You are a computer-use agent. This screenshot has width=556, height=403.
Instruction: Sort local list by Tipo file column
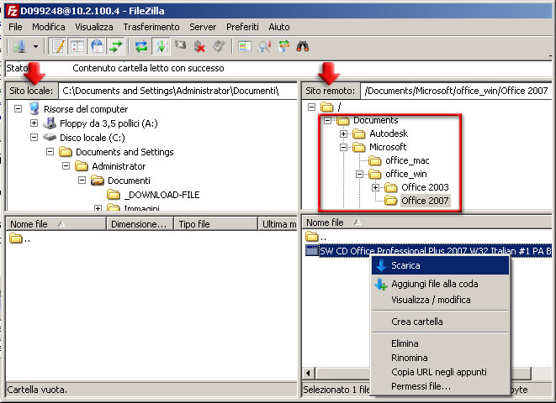coord(215,224)
